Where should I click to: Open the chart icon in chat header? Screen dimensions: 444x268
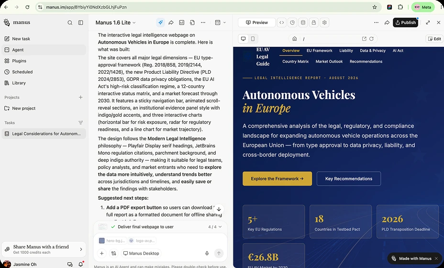tap(182, 22)
